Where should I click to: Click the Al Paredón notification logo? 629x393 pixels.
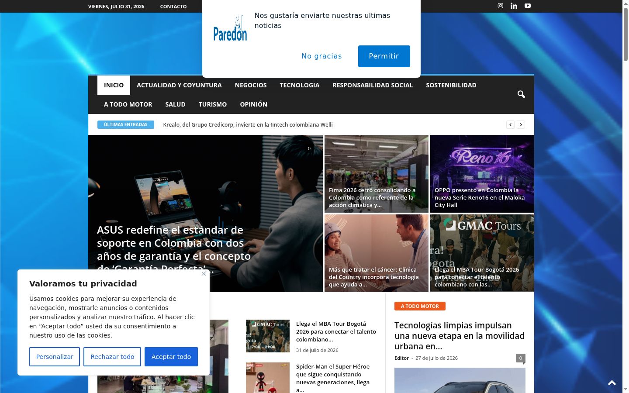[x=230, y=28]
